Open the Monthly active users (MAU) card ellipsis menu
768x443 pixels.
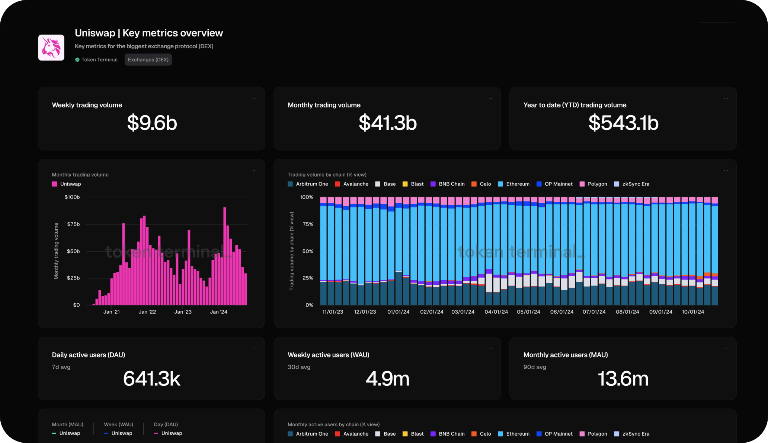pyautogui.click(x=726, y=348)
